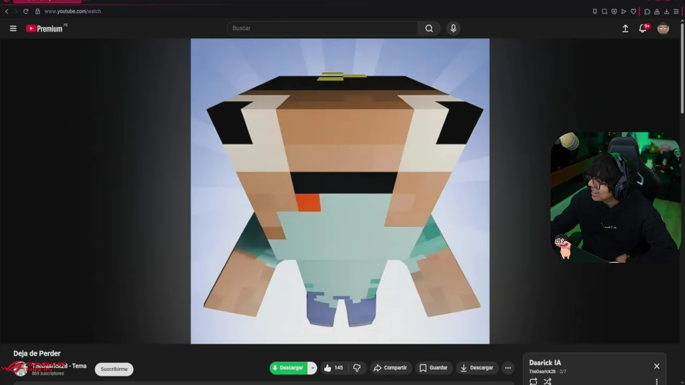
Task: Toggle playlist shuffle
Action: click(x=547, y=381)
